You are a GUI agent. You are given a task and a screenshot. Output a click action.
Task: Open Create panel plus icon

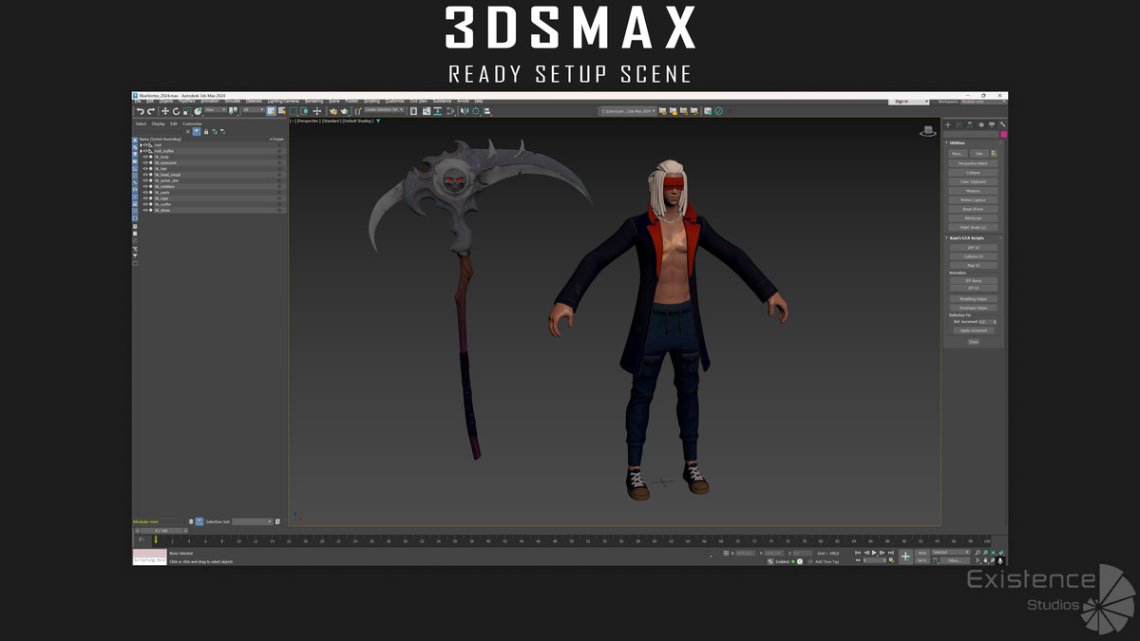[x=947, y=124]
